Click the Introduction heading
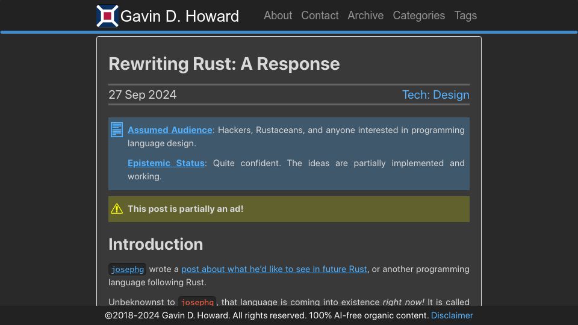 tap(155, 244)
